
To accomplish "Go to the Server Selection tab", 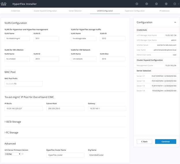I will click(75, 11).
